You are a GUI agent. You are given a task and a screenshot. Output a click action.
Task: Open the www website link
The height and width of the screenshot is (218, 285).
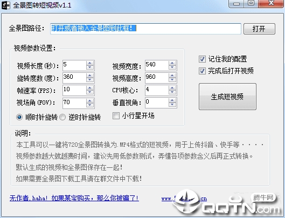(184, 199)
